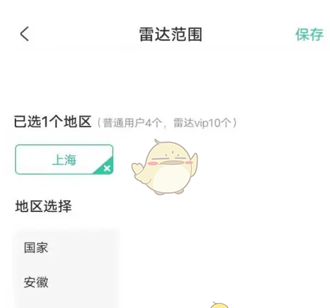The width and height of the screenshot is (330, 308).
Task: Go back using the left arrow
Action: (x=25, y=34)
